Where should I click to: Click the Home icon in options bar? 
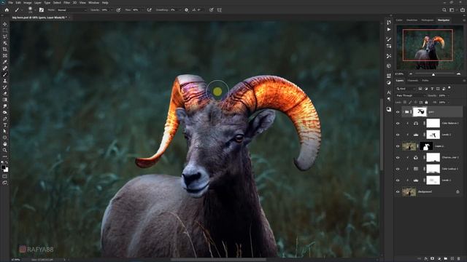(7, 9)
